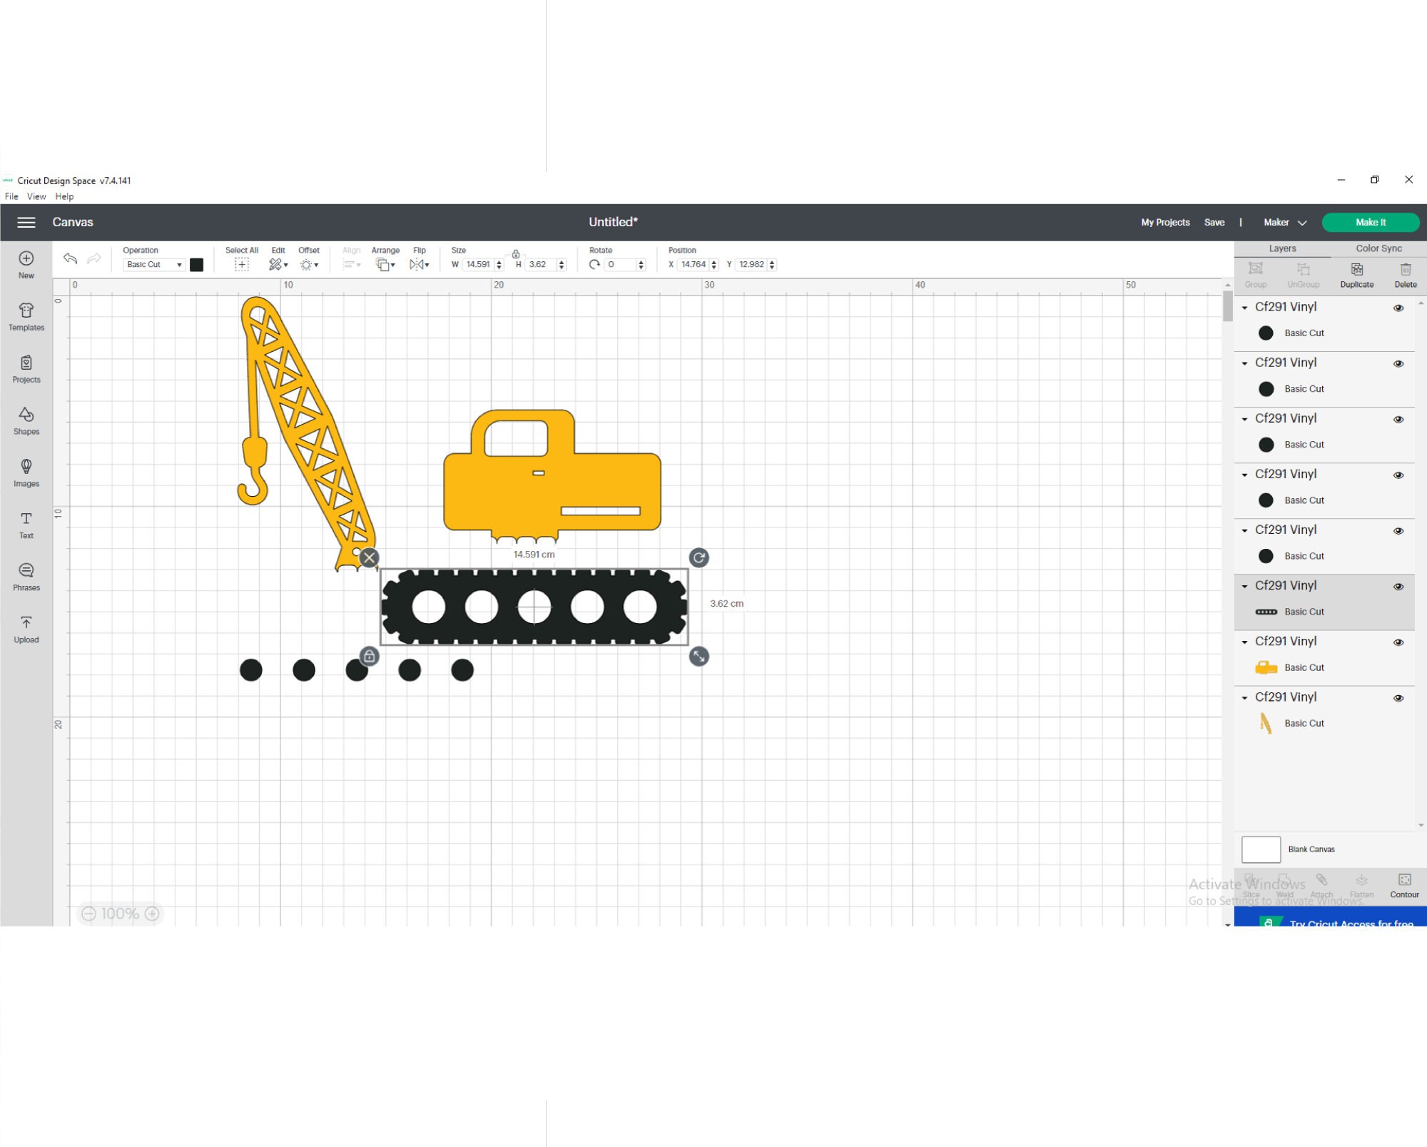This screenshot has width=1427, height=1147.
Task: Open the operation color swatch
Action: [x=197, y=264]
